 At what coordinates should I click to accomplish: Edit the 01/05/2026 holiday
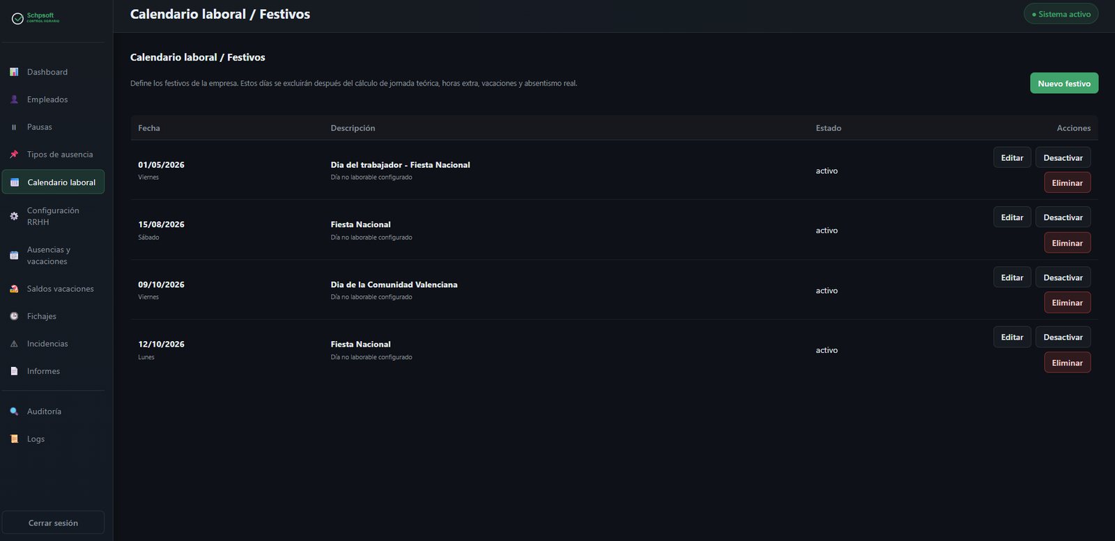click(x=1012, y=158)
